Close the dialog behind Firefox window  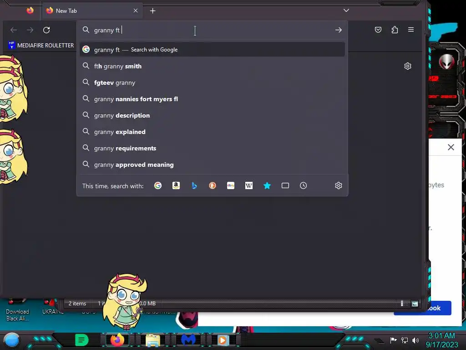point(451,147)
